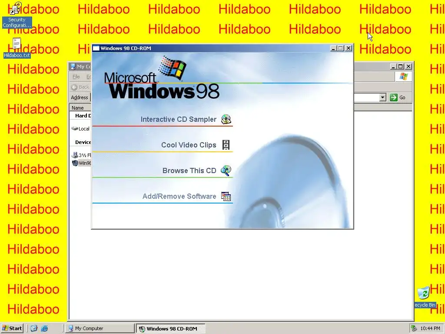Image resolution: width=445 pixels, height=334 pixels.
Task: Click Windows flag logo in My Computer toolbar
Action: click(x=403, y=77)
